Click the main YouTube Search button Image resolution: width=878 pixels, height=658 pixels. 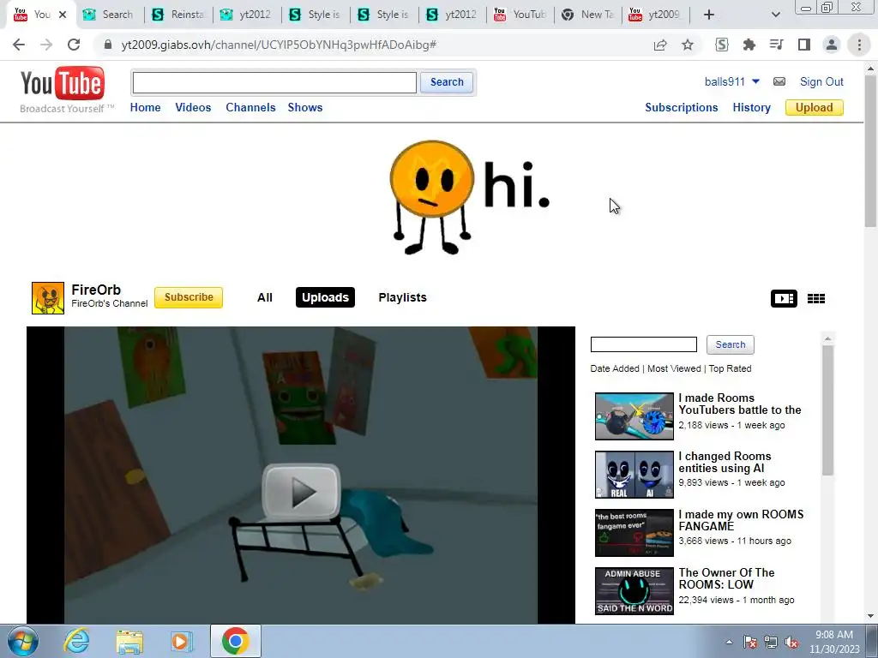pos(447,82)
